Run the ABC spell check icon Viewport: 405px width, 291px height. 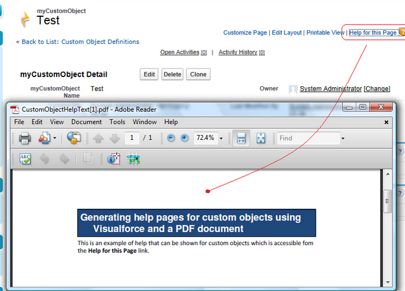[25, 159]
